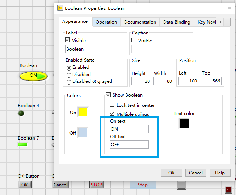Click the Boolean 7 label on front panel
This screenshot has width=236, height=195.
tap(29, 138)
